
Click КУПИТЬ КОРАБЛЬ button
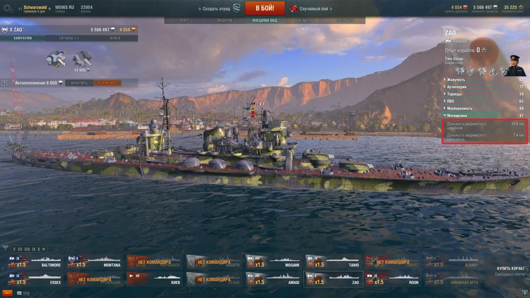click(510, 268)
